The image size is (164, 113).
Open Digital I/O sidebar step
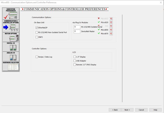[x=11, y=47]
